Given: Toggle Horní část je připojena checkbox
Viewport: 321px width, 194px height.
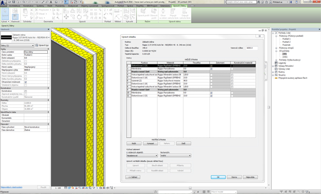Looking at the screenshot, I should click(x=26, y=76).
